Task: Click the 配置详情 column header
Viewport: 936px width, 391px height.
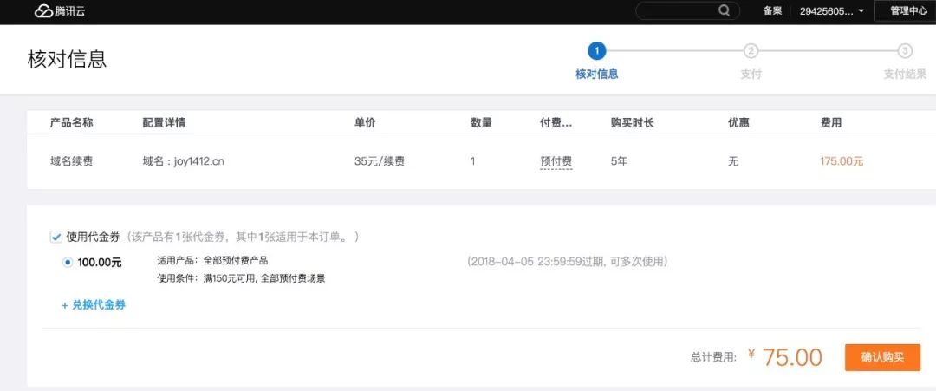Action: (x=164, y=123)
